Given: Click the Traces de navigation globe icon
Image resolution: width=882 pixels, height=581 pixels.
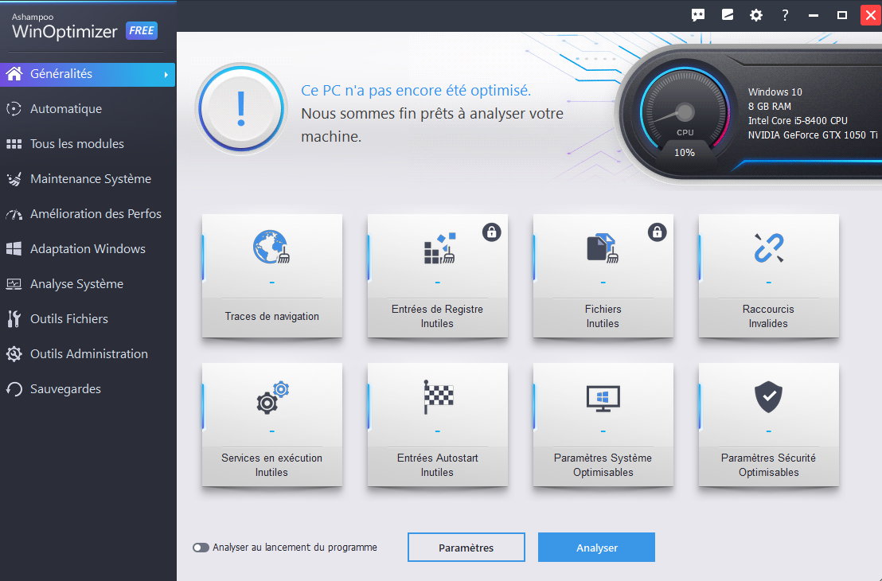Looking at the screenshot, I should point(271,248).
